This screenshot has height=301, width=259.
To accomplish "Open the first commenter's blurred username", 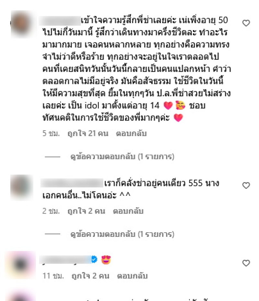I will tap(60, 21).
